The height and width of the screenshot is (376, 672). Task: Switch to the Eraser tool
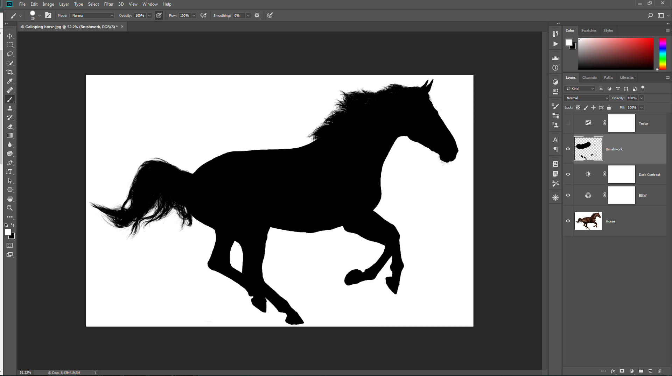10,127
